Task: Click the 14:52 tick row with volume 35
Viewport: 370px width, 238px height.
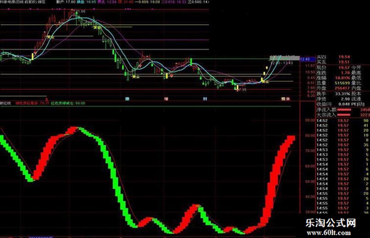Action: 343,145
